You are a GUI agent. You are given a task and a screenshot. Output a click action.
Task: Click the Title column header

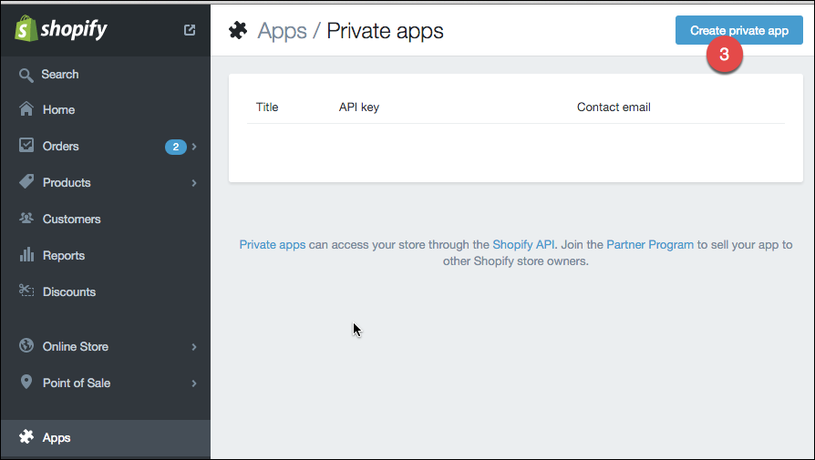click(x=267, y=107)
